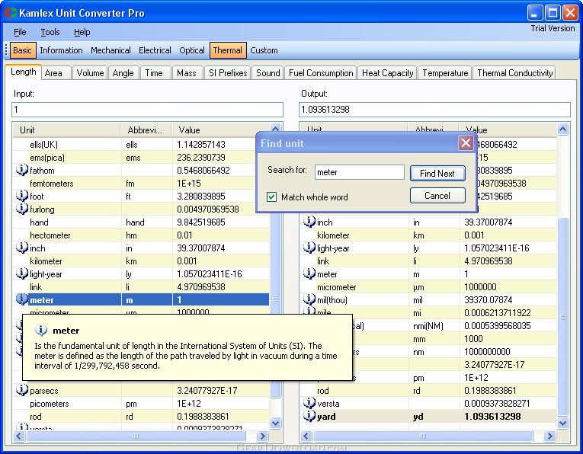This screenshot has width=583, height=454.
Task: Select the Length tab
Action: pos(23,72)
